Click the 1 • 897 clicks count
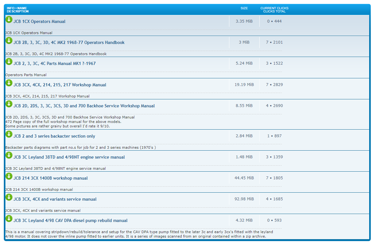Viewport: 373px width, 243px height. coord(274,136)
